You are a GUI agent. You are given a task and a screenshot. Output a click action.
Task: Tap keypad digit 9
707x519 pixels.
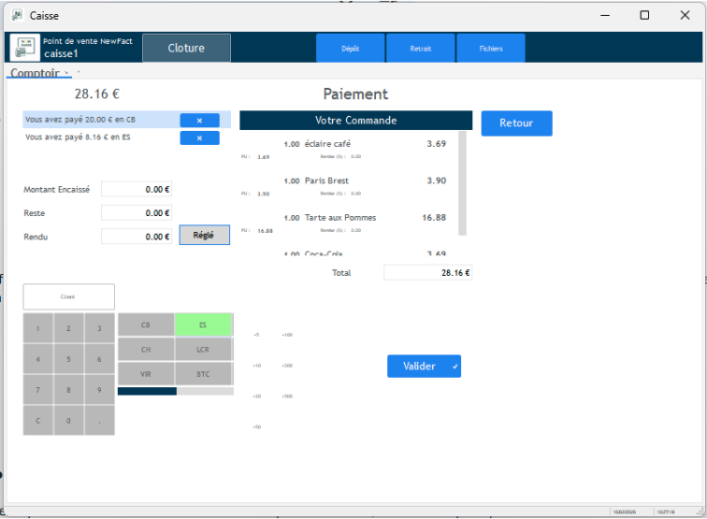click(x=99, y=390)
